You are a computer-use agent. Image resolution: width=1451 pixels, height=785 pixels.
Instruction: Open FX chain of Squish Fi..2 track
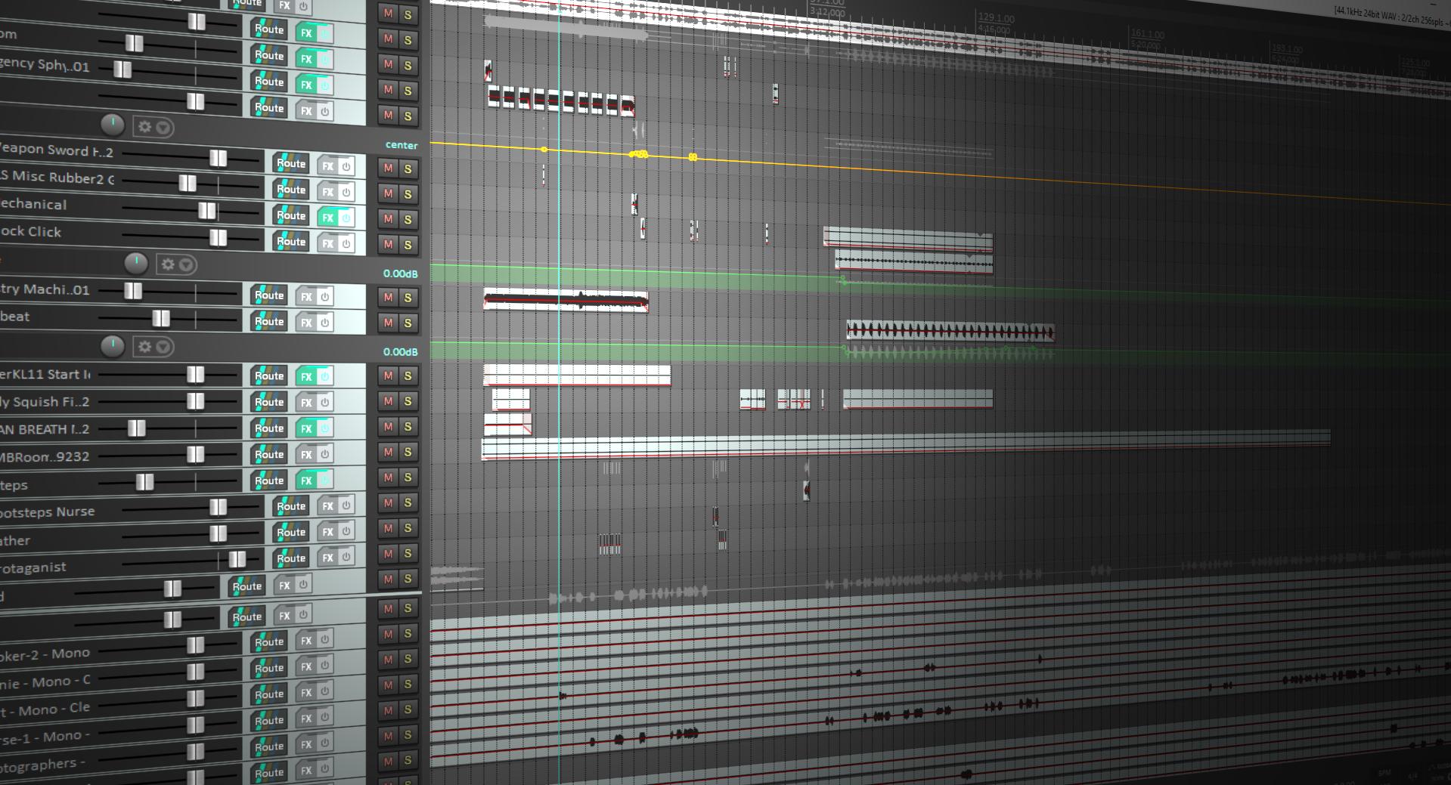305,402
